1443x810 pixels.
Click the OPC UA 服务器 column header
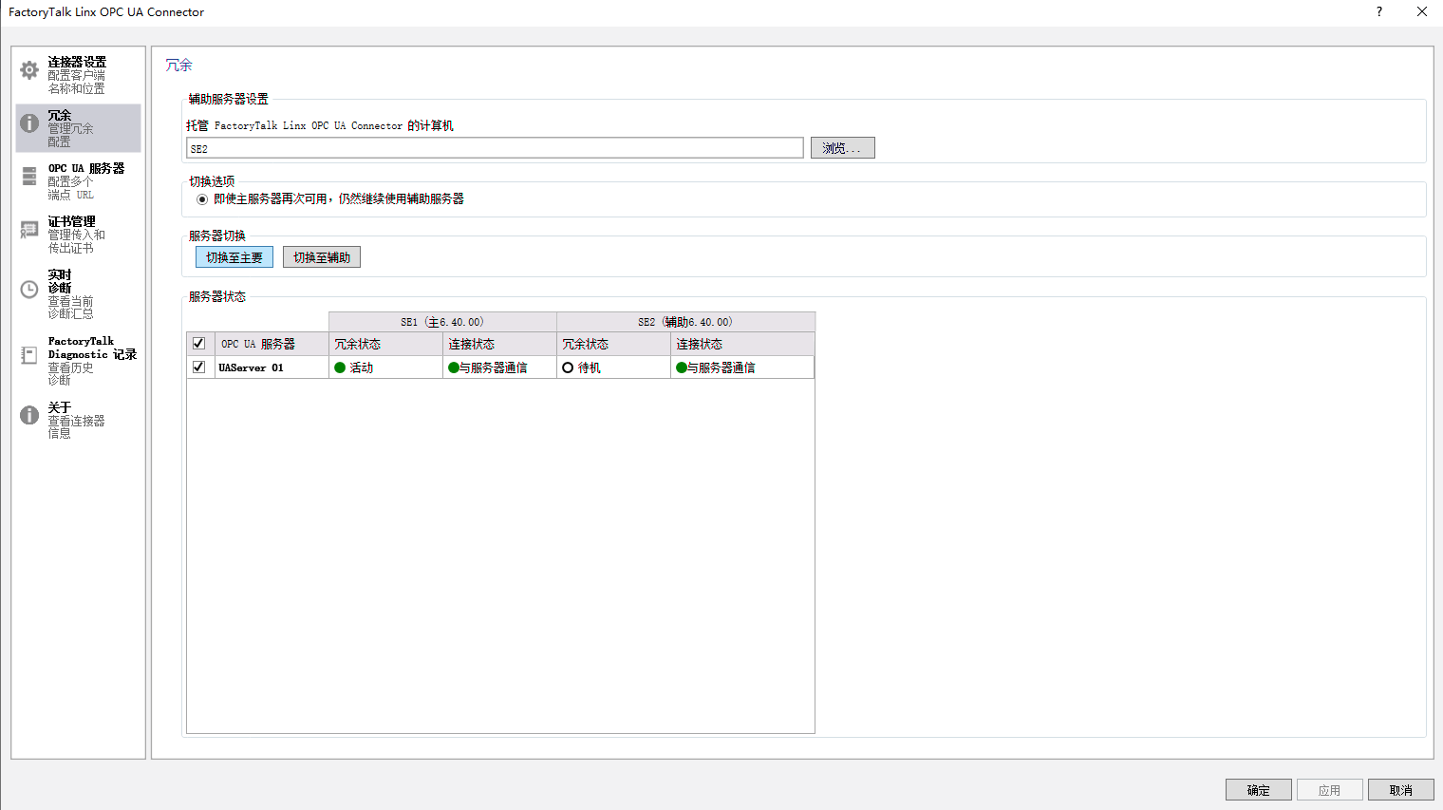[x=272, y=344]
